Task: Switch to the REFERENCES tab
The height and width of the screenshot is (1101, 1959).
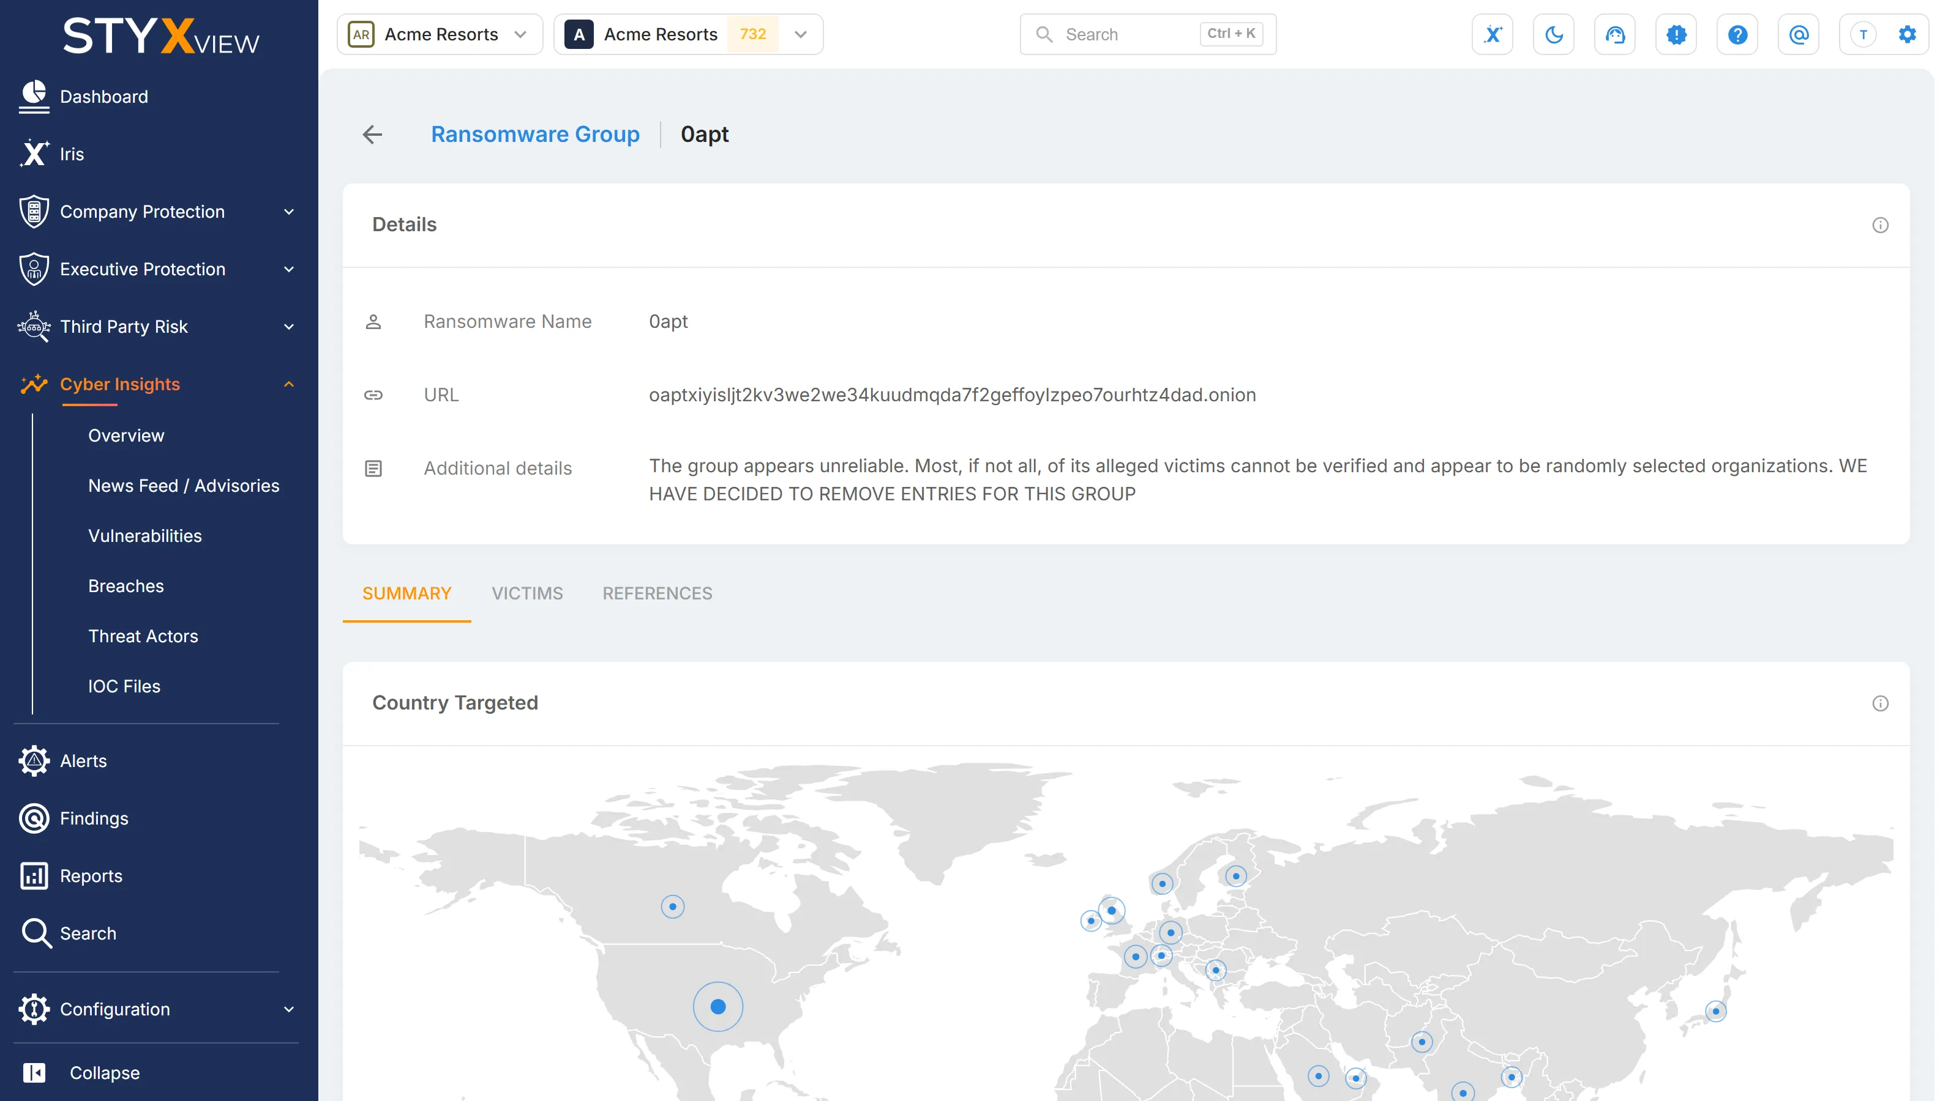Action: [657, 593]
